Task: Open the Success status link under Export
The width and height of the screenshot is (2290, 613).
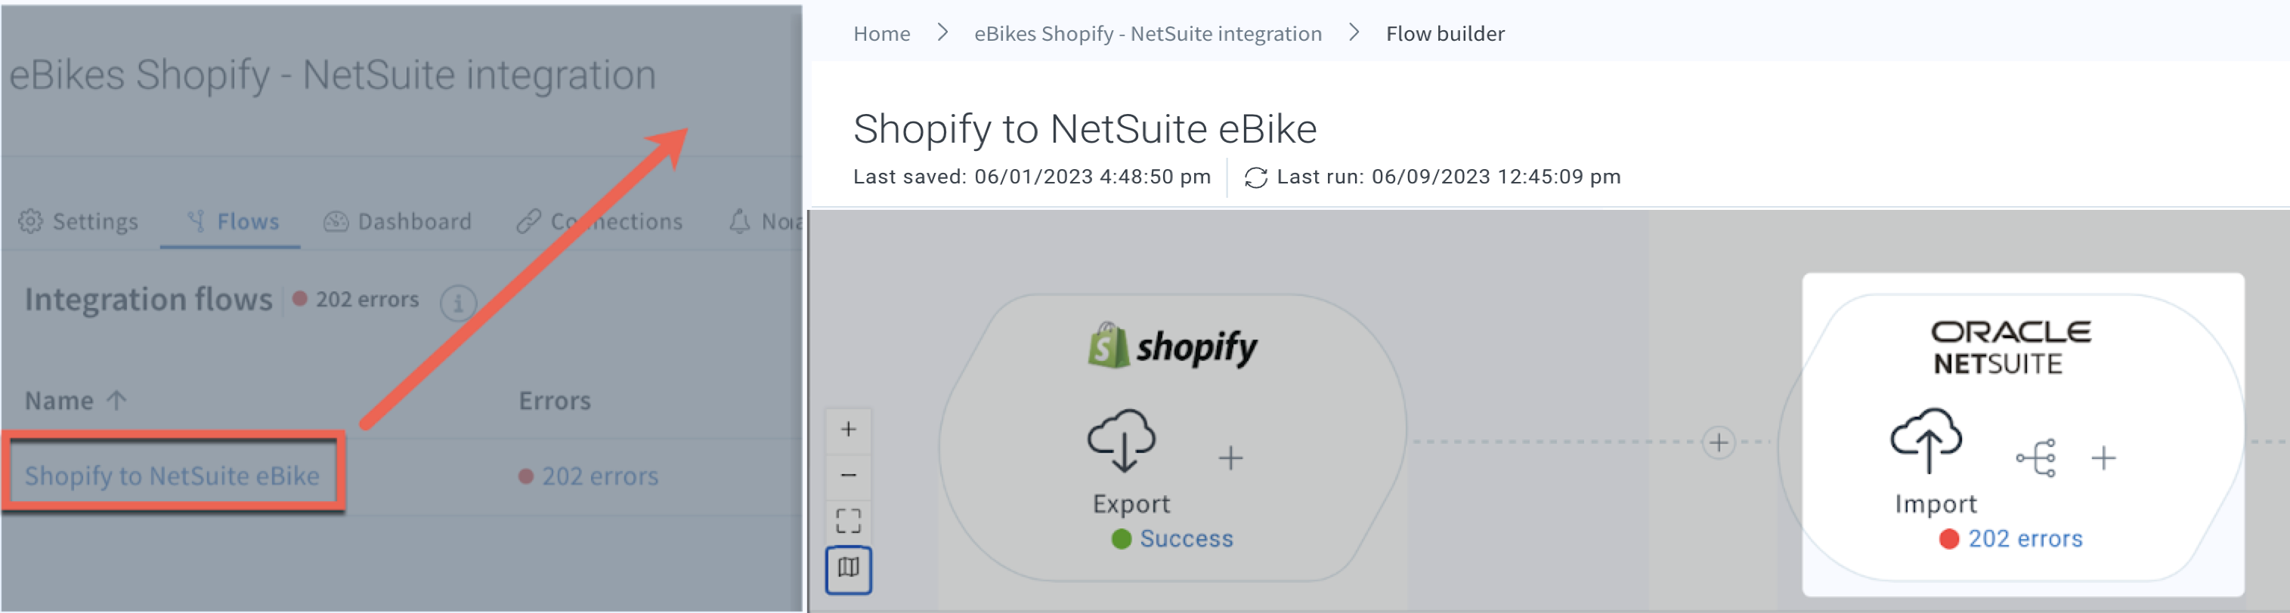Action: coord(1186,538)
